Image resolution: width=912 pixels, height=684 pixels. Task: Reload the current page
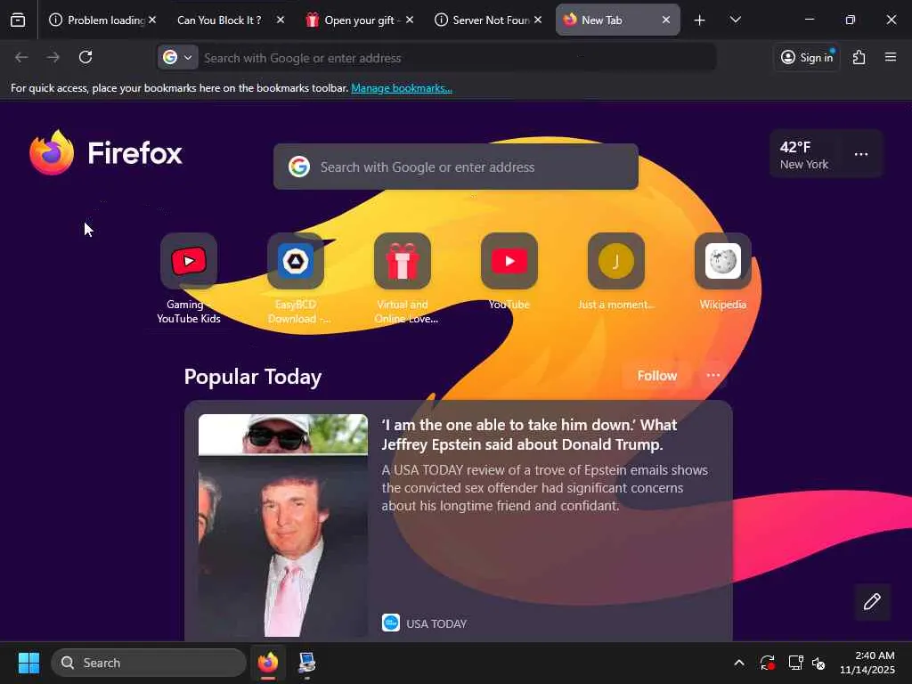point(85,57)
